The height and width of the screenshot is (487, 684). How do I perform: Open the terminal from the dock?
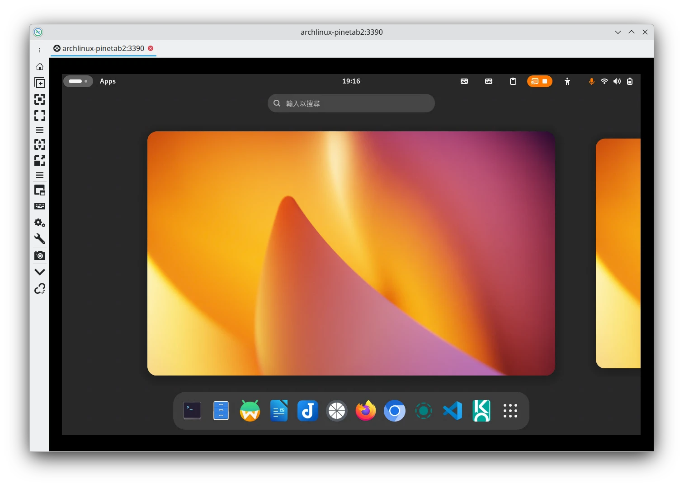coord(192,411)
